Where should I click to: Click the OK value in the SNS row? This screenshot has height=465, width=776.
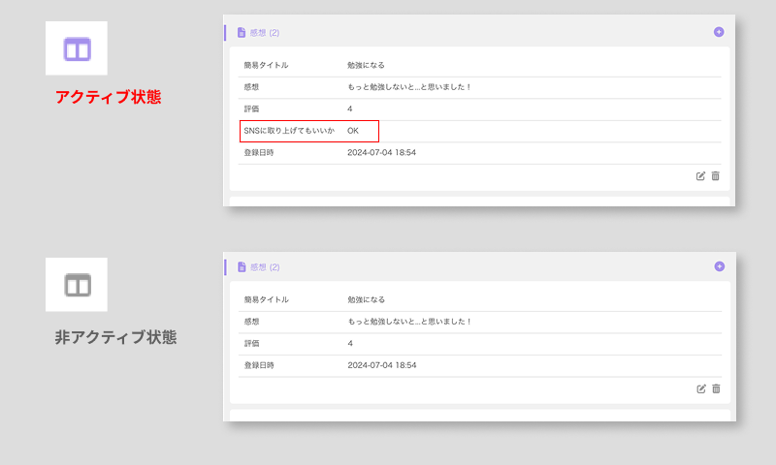click(x=353, y=131)
